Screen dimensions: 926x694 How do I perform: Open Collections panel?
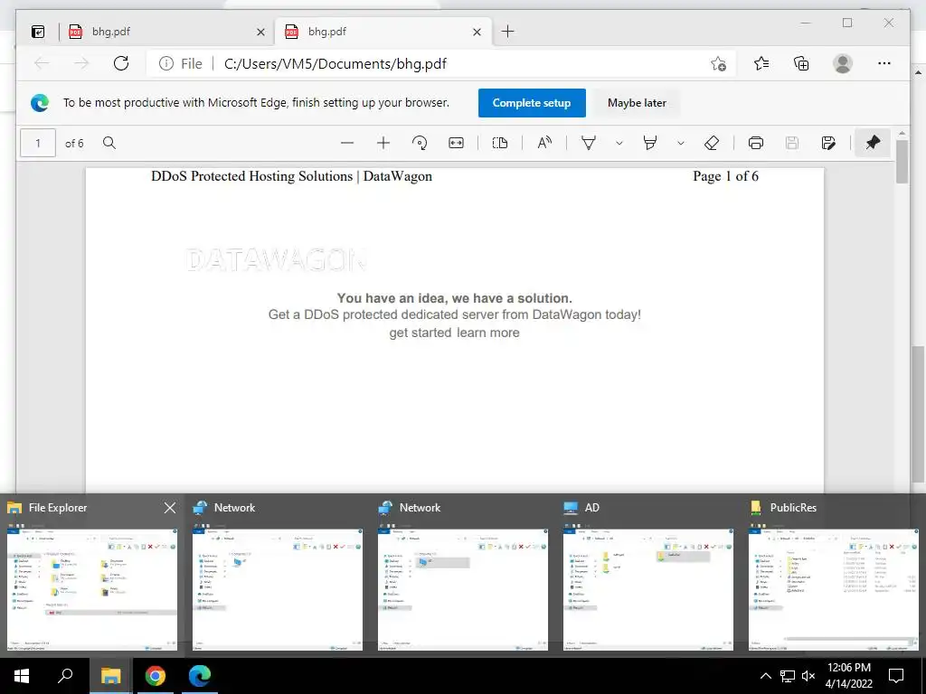pos(801,63)
